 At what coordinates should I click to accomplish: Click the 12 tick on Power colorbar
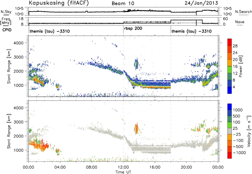click(x=235, y=73)
